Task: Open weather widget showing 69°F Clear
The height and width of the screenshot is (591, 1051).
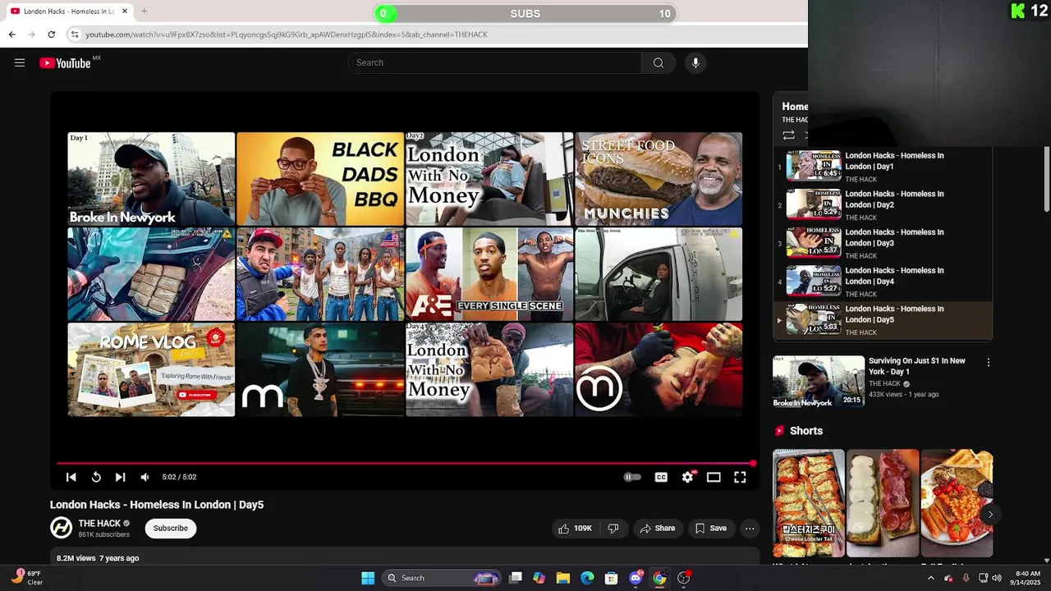Action: 26,578
